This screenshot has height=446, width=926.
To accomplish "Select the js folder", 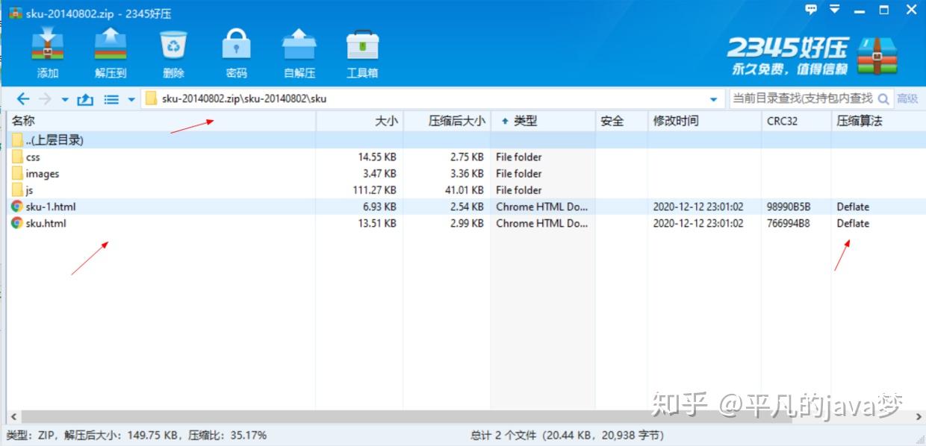I will tap(466, 190).
